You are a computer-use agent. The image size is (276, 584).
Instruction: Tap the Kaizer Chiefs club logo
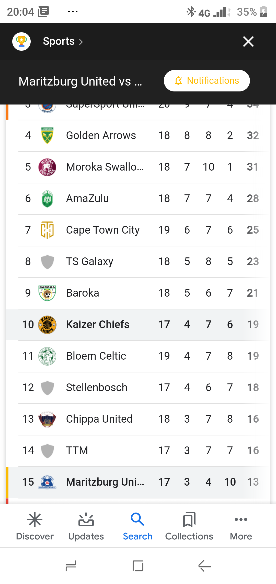[47, 325]
